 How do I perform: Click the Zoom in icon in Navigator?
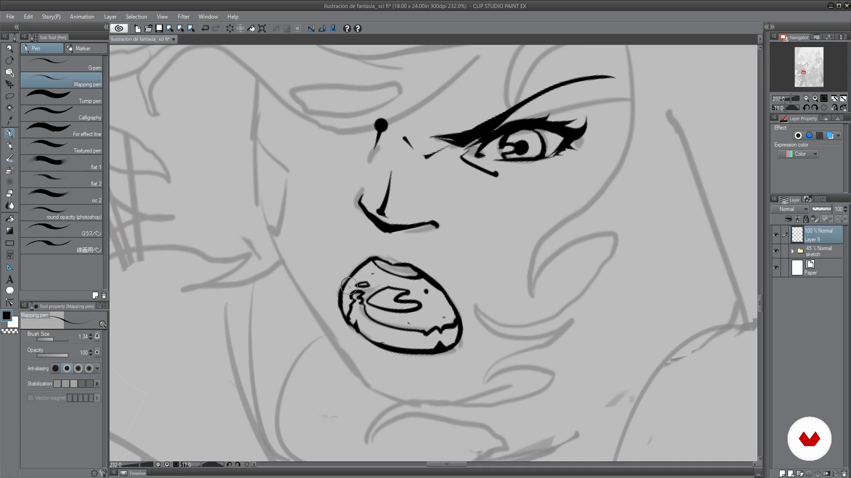[x=815, y=98]
